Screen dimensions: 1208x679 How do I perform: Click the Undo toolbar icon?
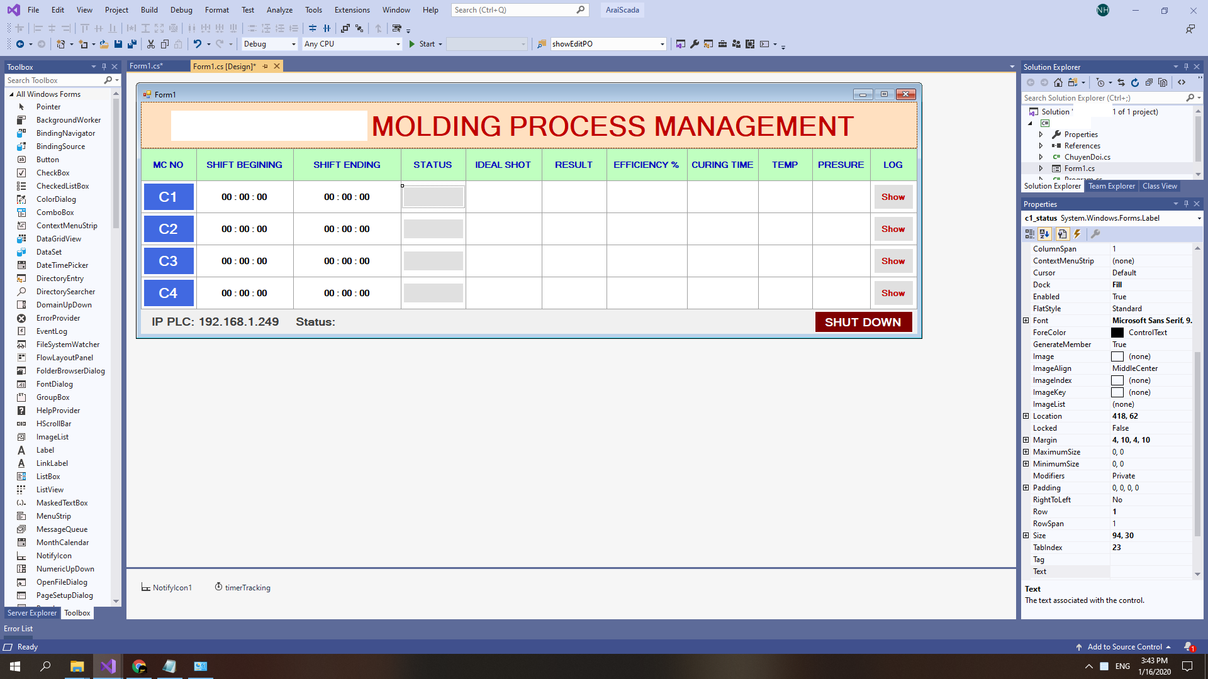pyautogui.click(x=197, y=44)
